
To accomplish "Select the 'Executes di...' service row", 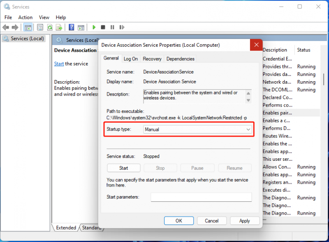I will point(291,190).
